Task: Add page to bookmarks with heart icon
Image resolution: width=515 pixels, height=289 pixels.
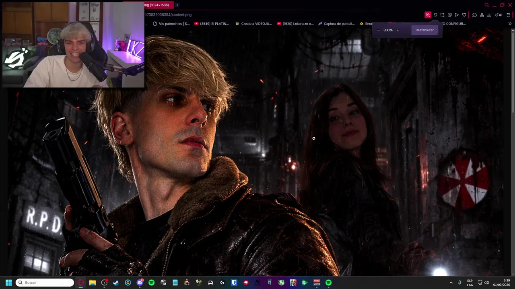Action: (x=464, y=15)
